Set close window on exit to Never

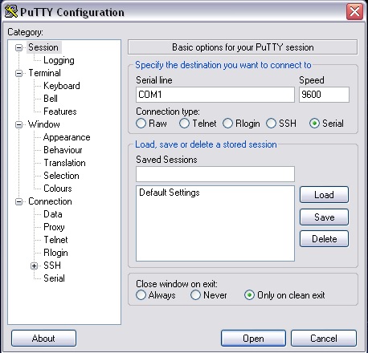pos(195,295)
